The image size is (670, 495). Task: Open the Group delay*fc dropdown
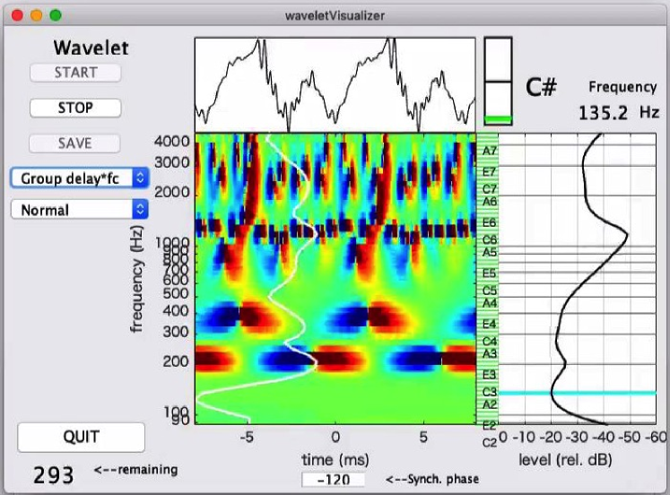point(79,178)
